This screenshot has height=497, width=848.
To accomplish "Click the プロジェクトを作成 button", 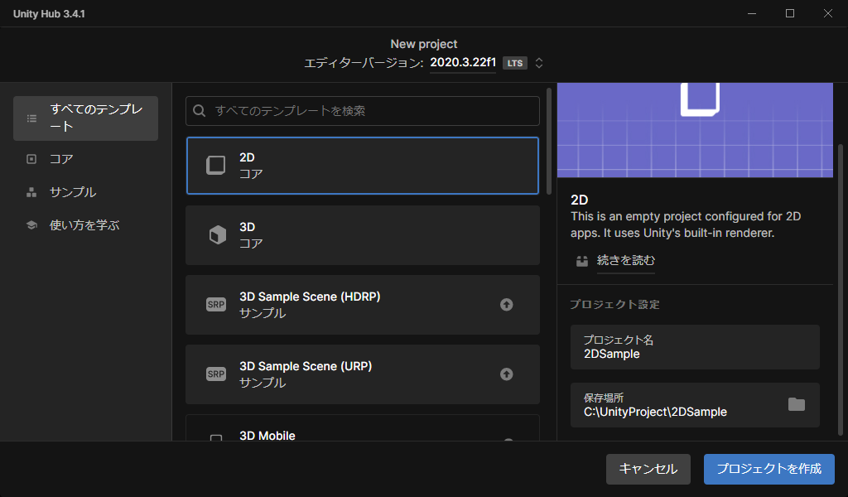I will click(769, 469).
